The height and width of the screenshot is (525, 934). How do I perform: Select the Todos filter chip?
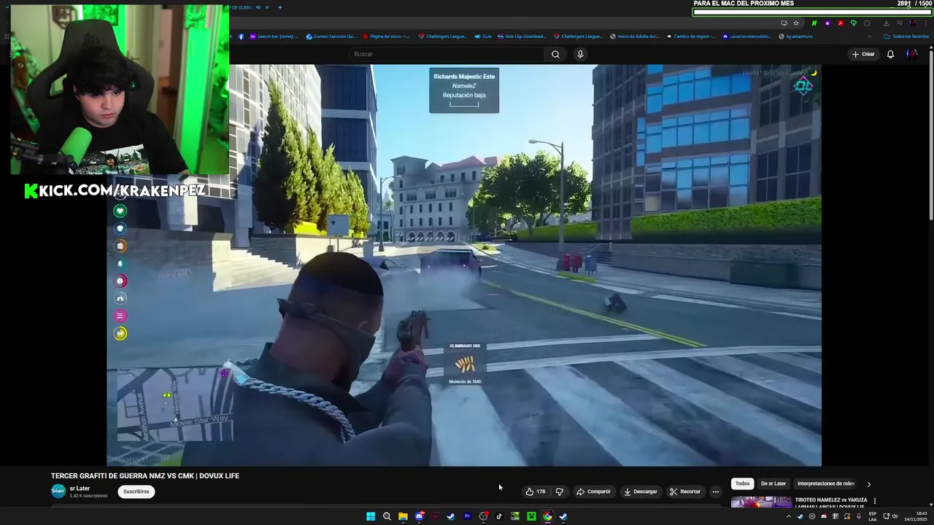(x=742, y=483)
